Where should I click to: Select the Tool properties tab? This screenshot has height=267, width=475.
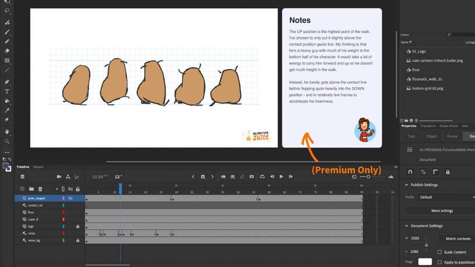[x=411, y=136]
